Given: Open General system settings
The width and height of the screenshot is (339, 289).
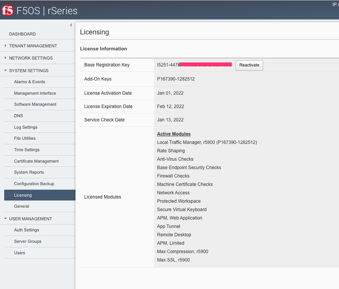Looking at the screenshot, I should [21, 206].
